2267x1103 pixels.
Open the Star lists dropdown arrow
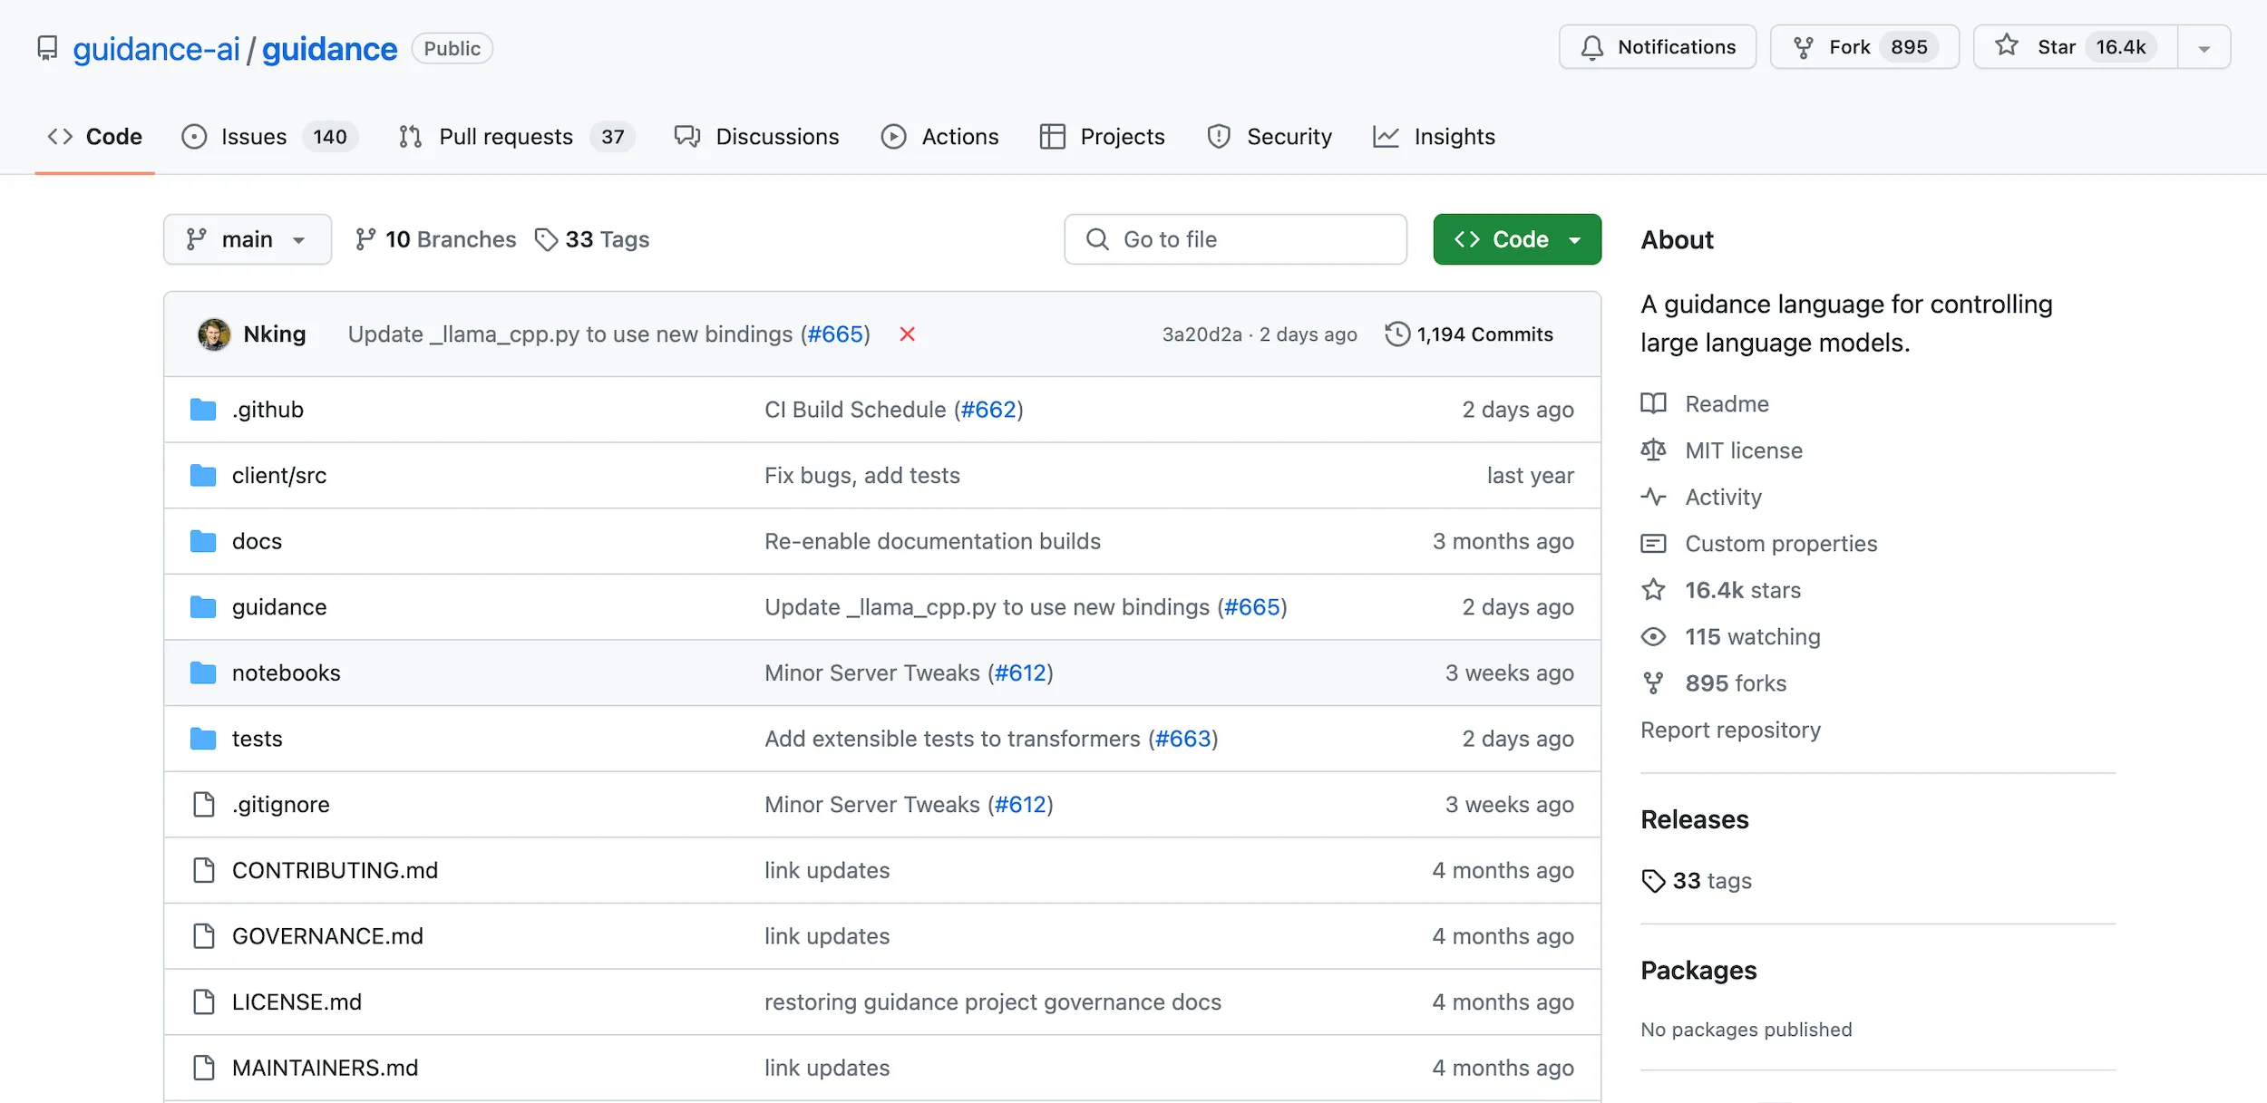(x=2204, y=48)
